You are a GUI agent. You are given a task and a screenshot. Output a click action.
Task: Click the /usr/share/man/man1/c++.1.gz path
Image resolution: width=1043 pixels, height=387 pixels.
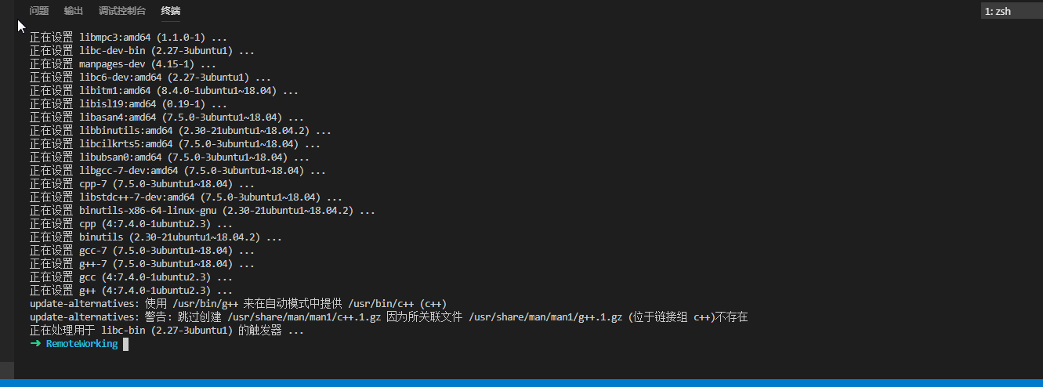click(x=304, y=317)
